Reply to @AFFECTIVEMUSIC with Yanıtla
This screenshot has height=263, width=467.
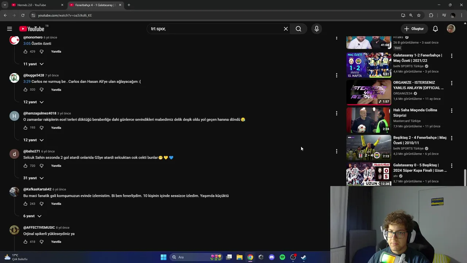pyautogui.click(x=56, y=241)
